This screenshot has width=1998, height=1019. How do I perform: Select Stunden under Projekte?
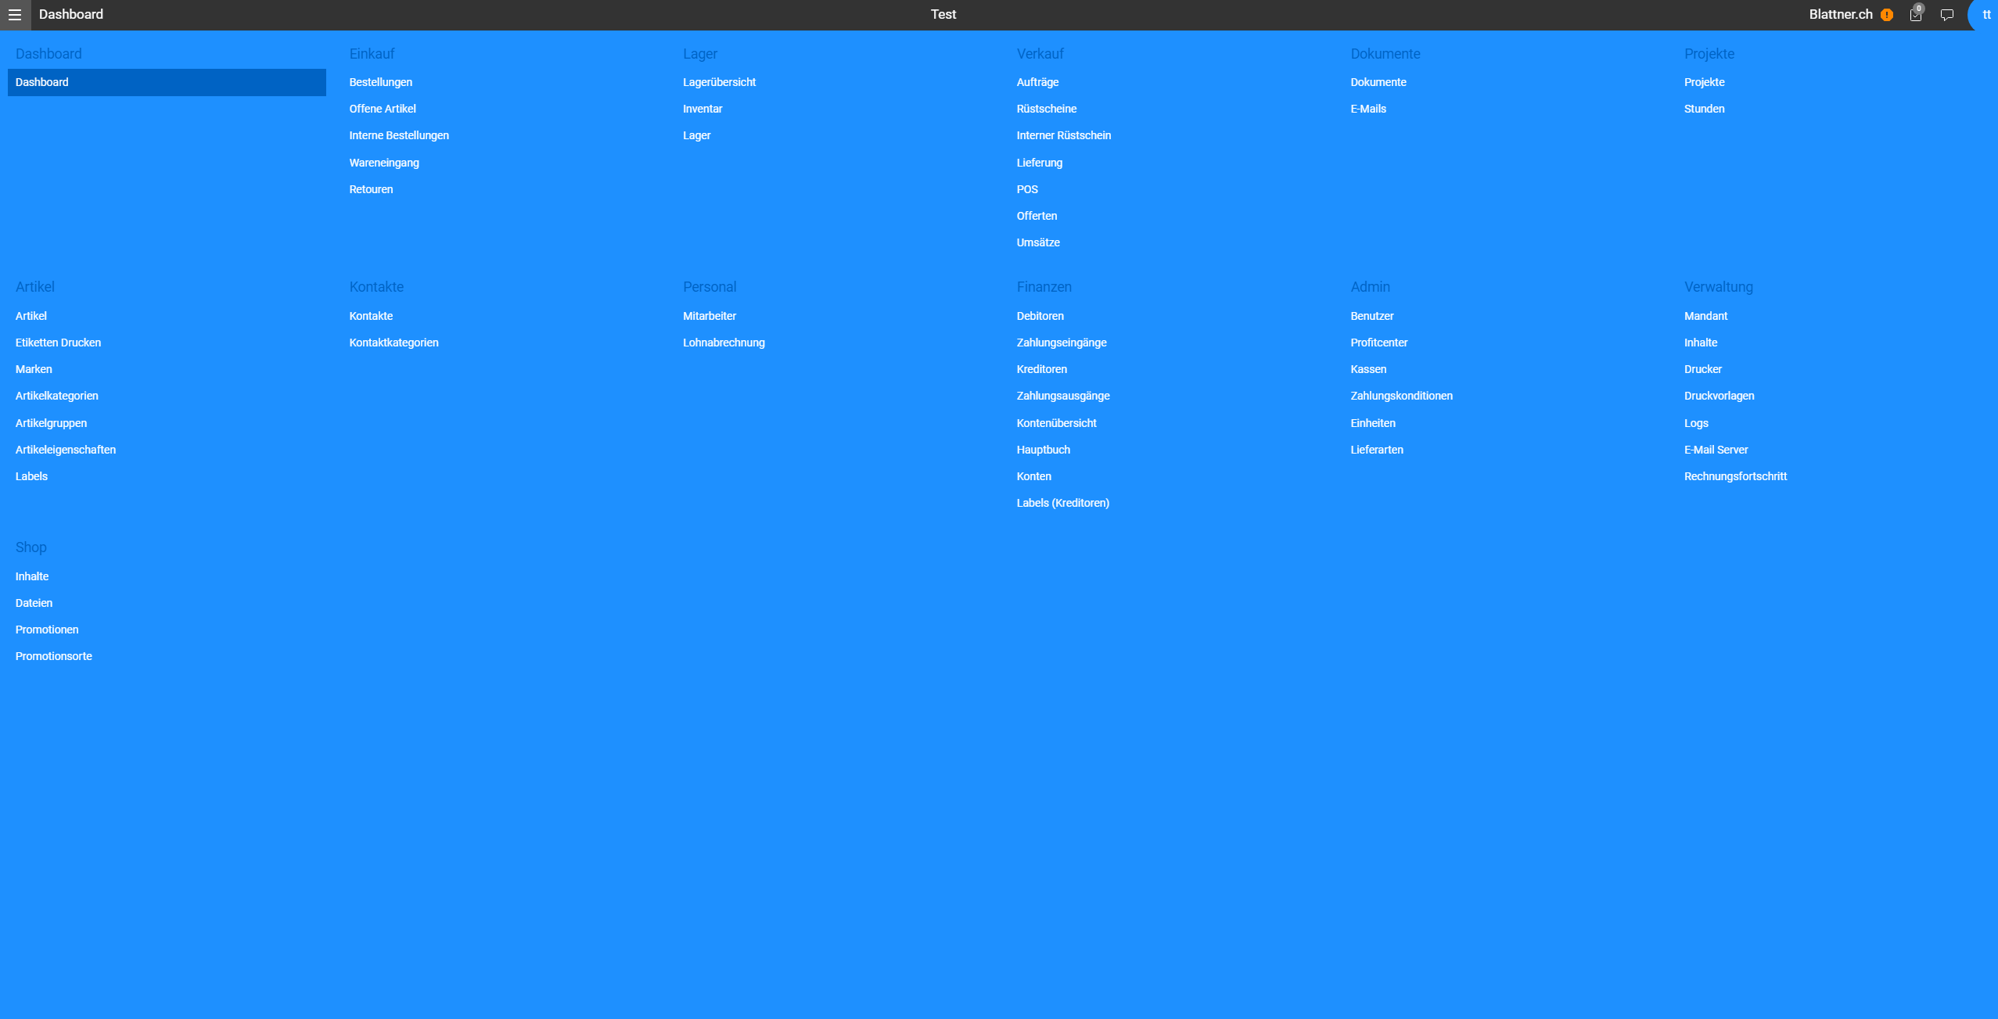tap(1704, 109)
